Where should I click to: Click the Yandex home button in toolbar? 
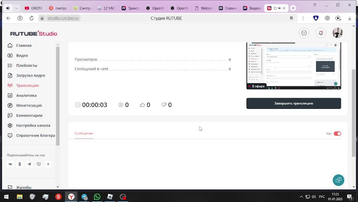[20, 18]
